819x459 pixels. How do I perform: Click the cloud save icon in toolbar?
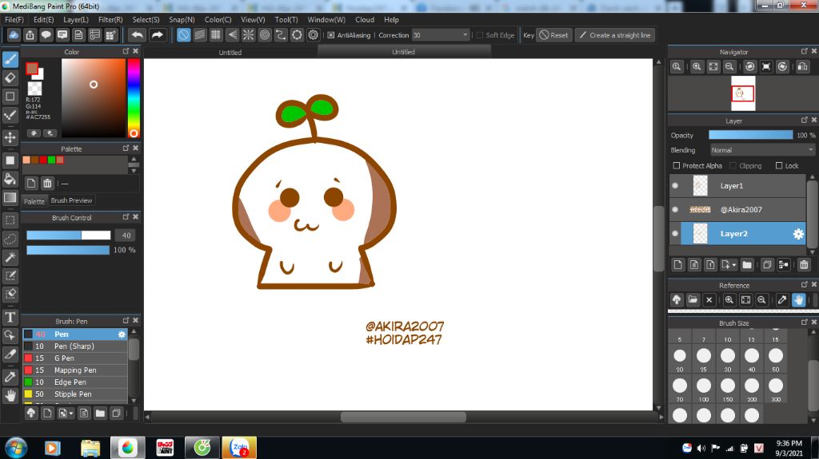pos(14,35)
